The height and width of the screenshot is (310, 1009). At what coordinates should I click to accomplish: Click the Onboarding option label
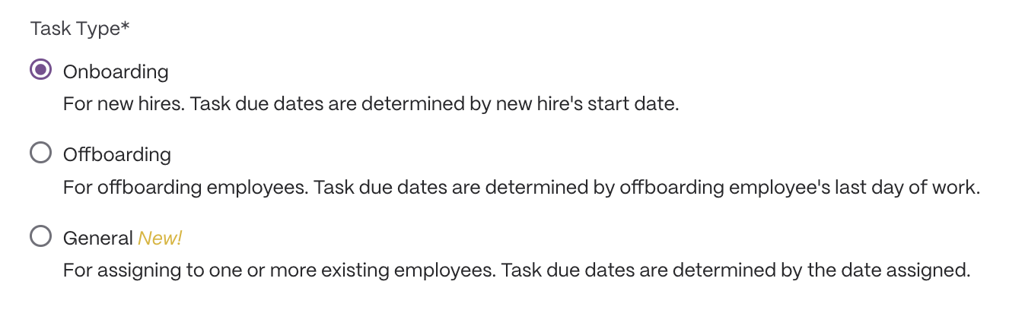pos(116,72)
